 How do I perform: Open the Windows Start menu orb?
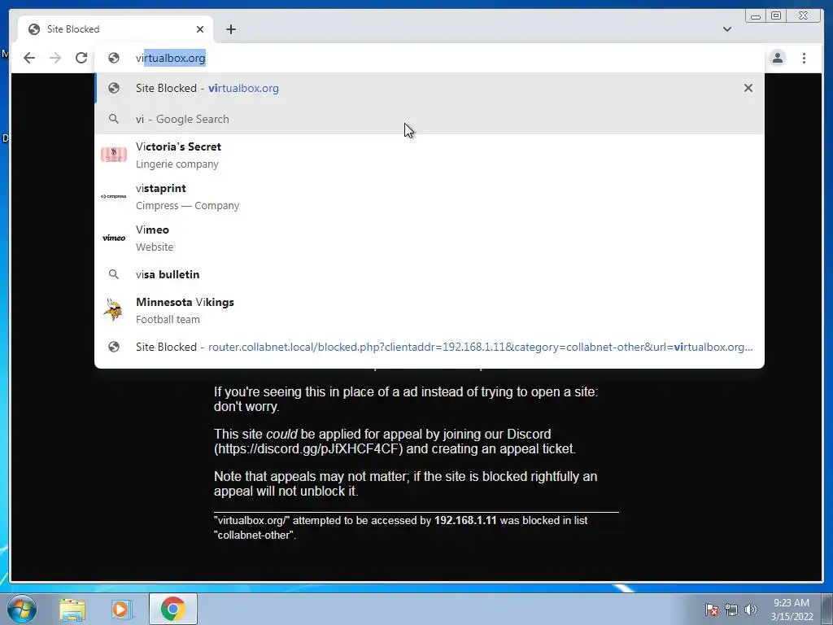[21, 609]
